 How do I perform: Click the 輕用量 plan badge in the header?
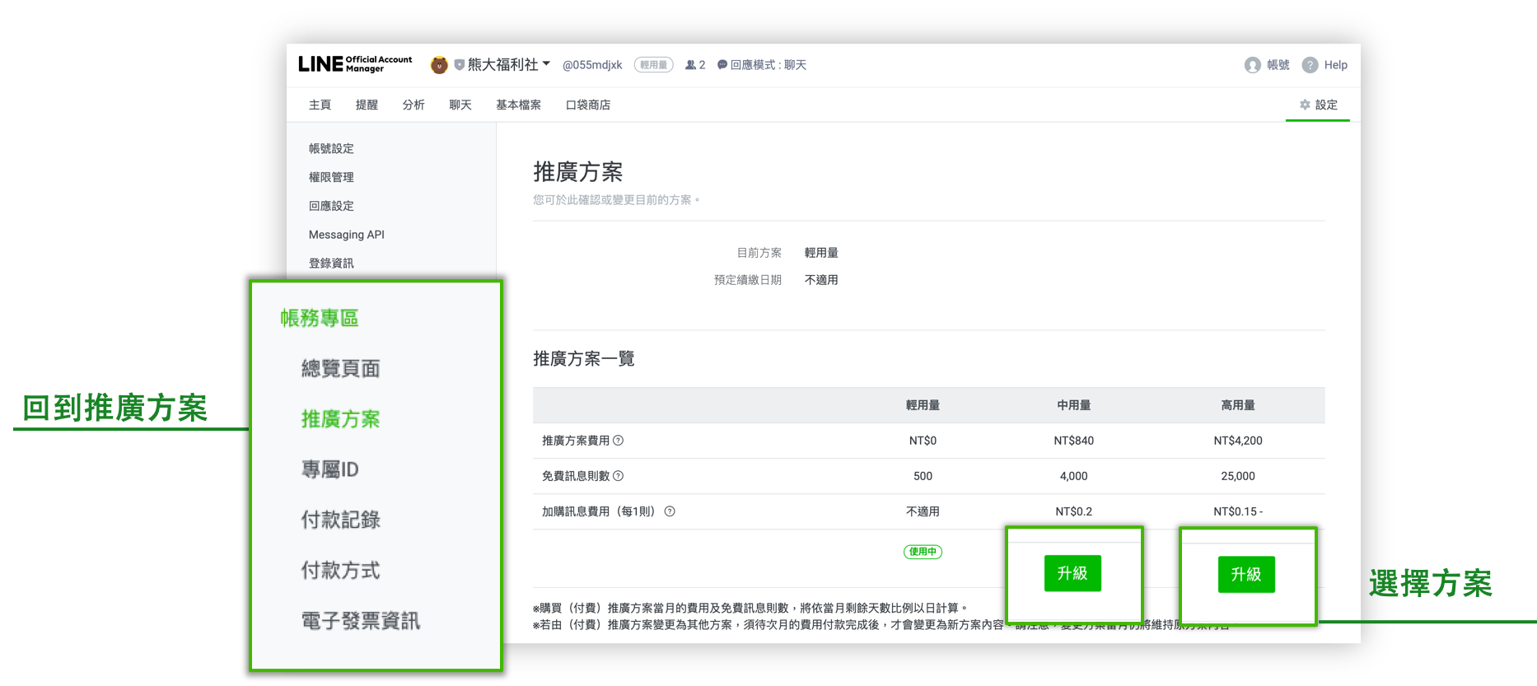click(x=654, y=65)
